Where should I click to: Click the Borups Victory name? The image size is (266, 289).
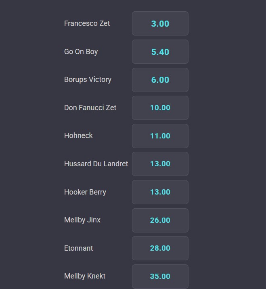point(88,80)
